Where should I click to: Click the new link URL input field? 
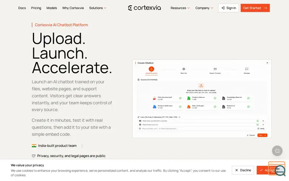(197, 129)
